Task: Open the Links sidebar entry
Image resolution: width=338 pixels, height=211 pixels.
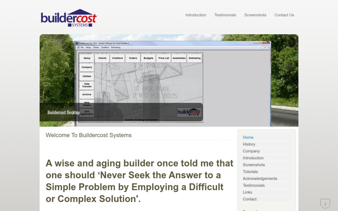Action: coord(247,192)
